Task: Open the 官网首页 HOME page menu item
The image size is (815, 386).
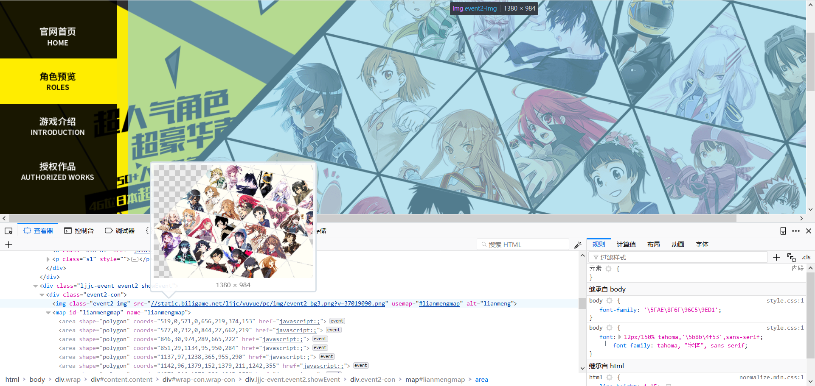Action: (58, 36)
